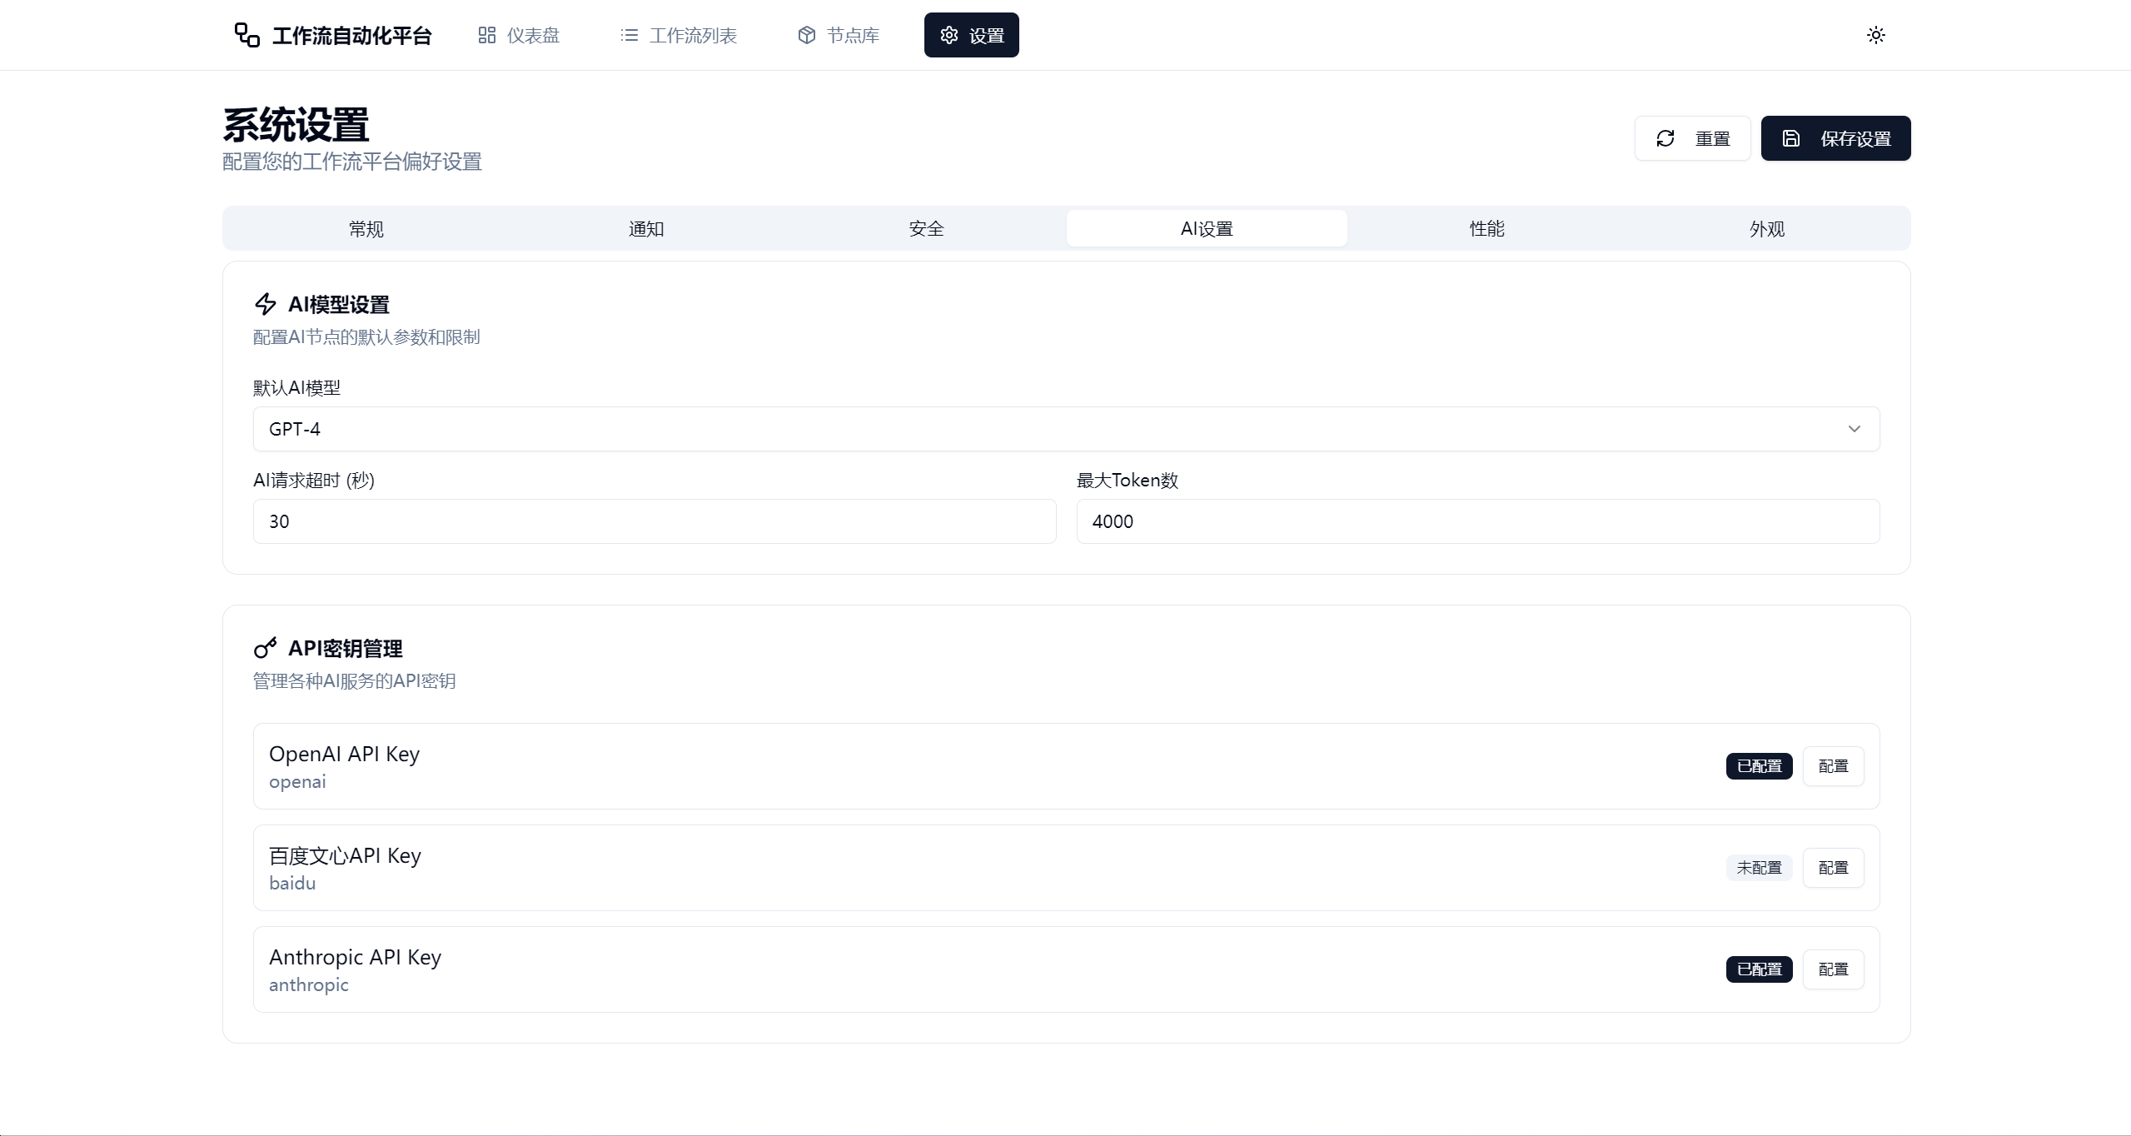Click 配置 button for Anthropic API Key

click(x=1833, y=969)
